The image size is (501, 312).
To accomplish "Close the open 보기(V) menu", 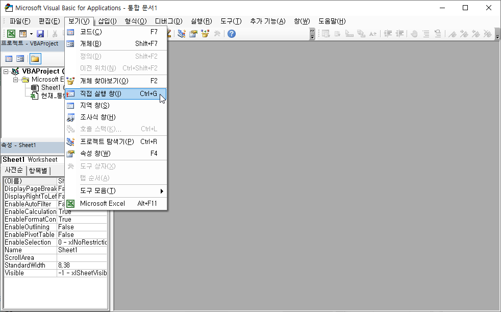I will [x=79, y=21].
